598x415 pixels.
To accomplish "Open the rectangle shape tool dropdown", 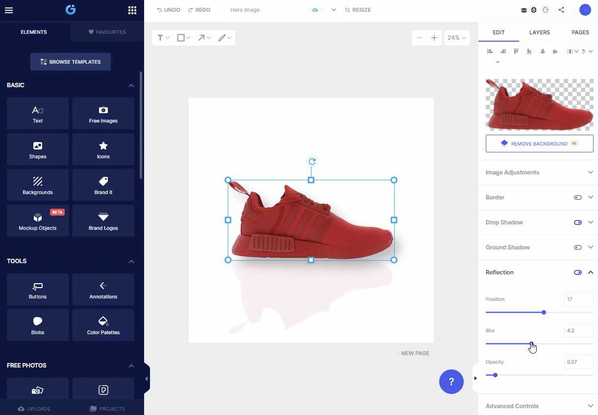I will pyautogui.click(x=184, y=38).
